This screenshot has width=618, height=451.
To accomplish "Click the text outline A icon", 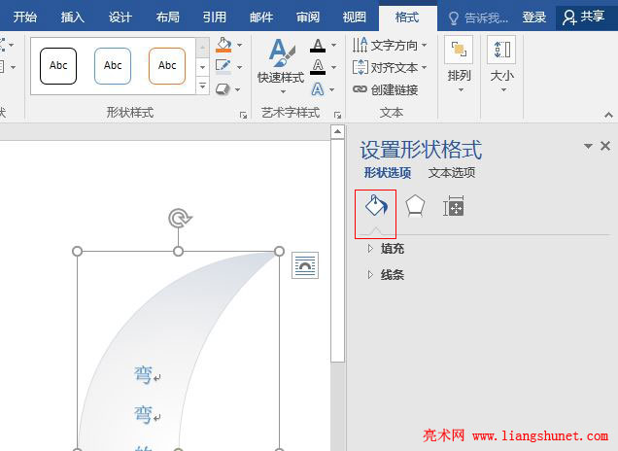I will pos(318,67).
